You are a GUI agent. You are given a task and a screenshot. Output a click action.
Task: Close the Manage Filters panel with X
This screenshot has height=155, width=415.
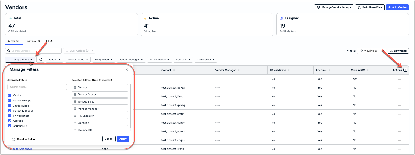tap(127, 70)
